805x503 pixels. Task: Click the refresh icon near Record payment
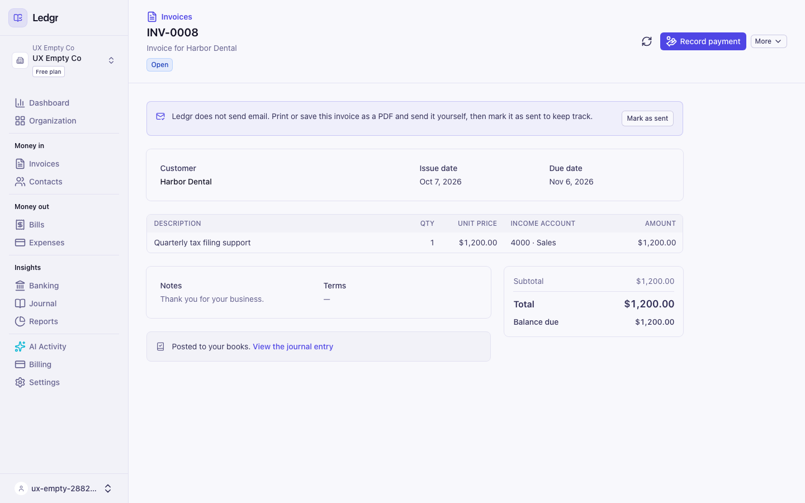click(647, 41)
